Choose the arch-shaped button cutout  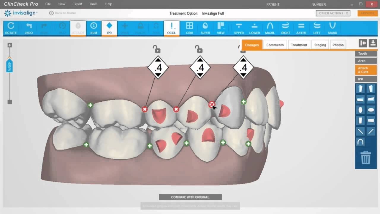[x=360, y=142]
